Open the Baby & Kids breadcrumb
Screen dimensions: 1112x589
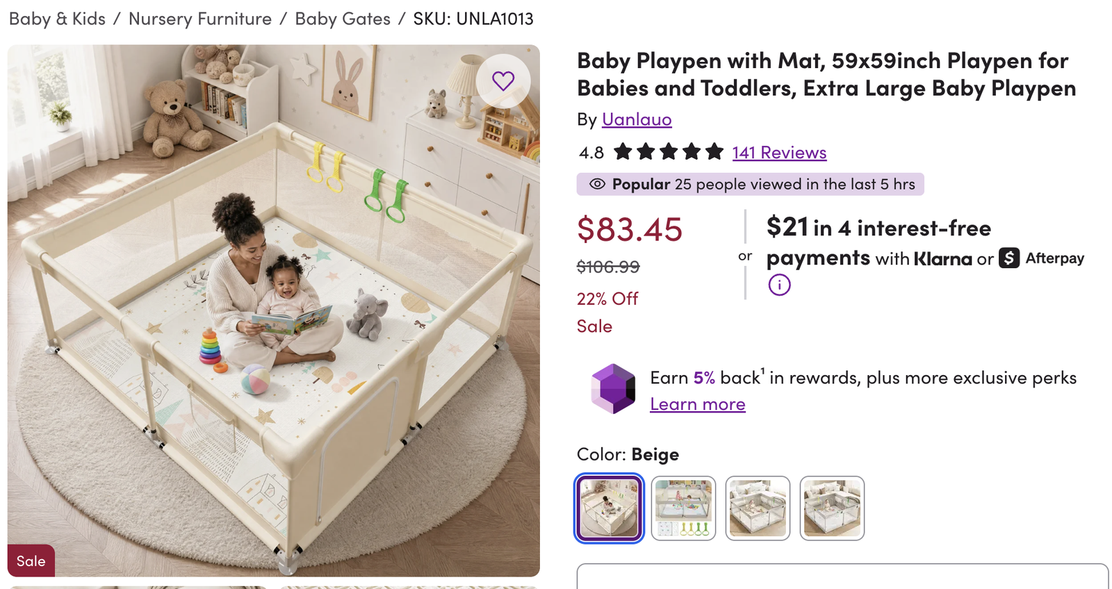[57, 19]
